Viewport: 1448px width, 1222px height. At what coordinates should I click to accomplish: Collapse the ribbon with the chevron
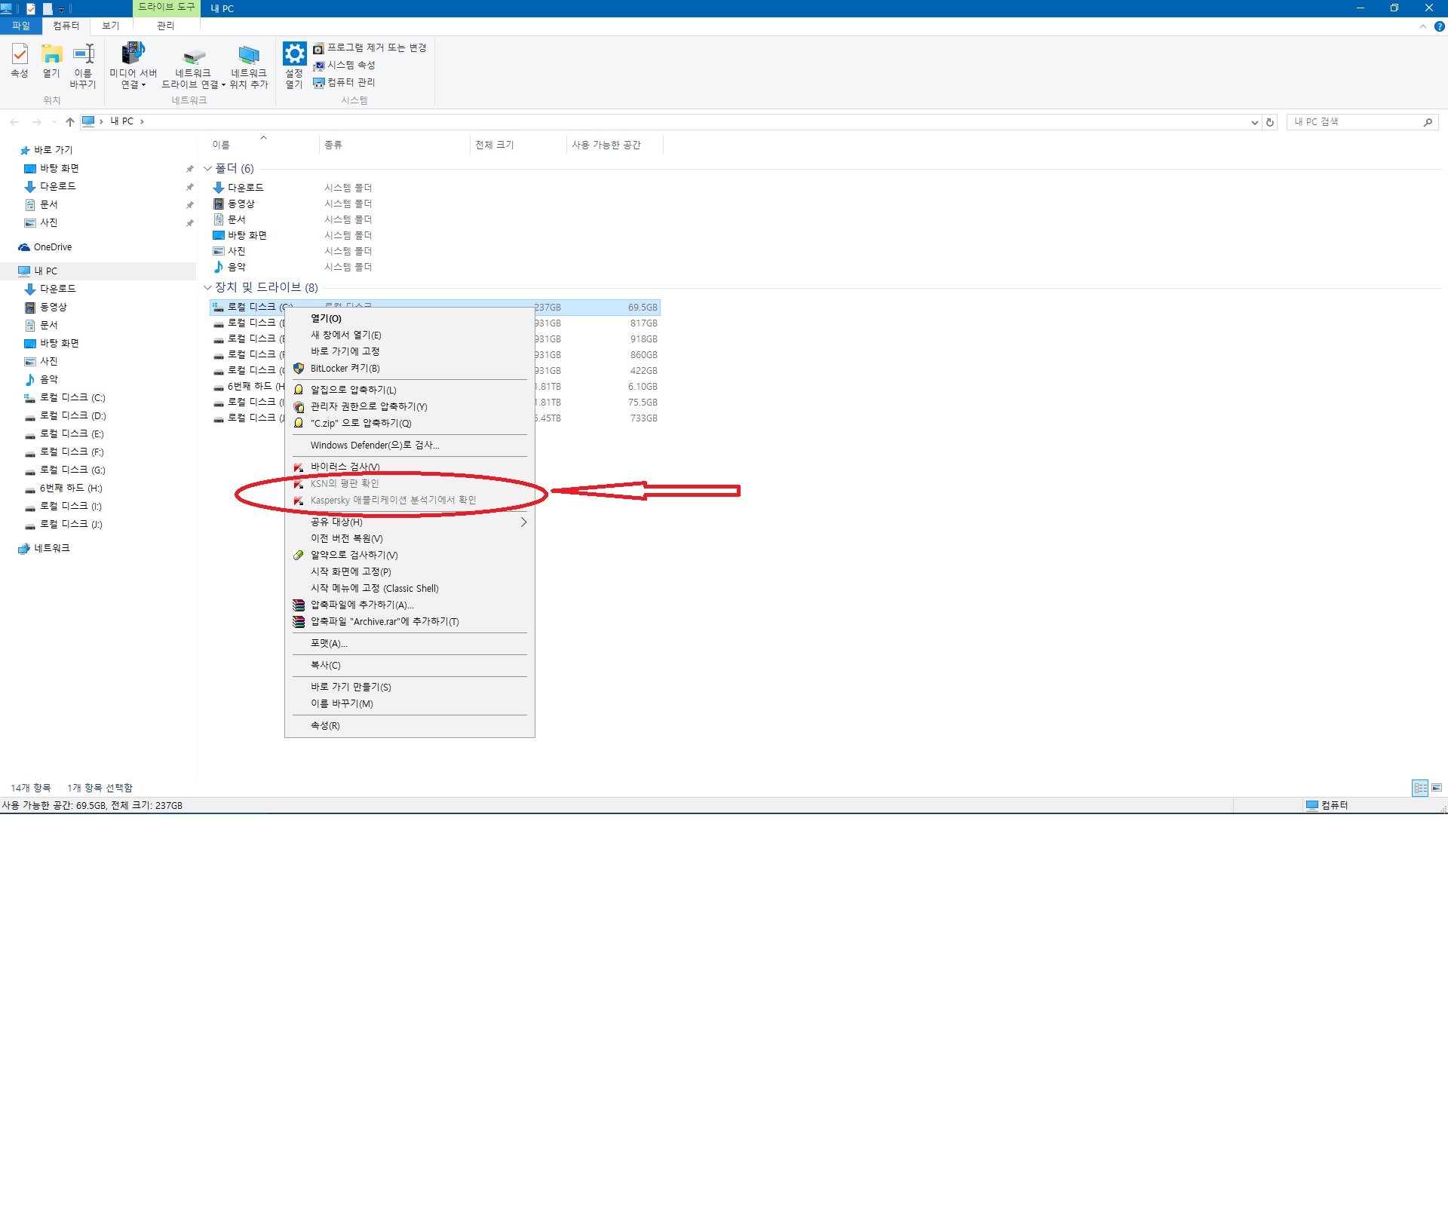pos(1423,26)
